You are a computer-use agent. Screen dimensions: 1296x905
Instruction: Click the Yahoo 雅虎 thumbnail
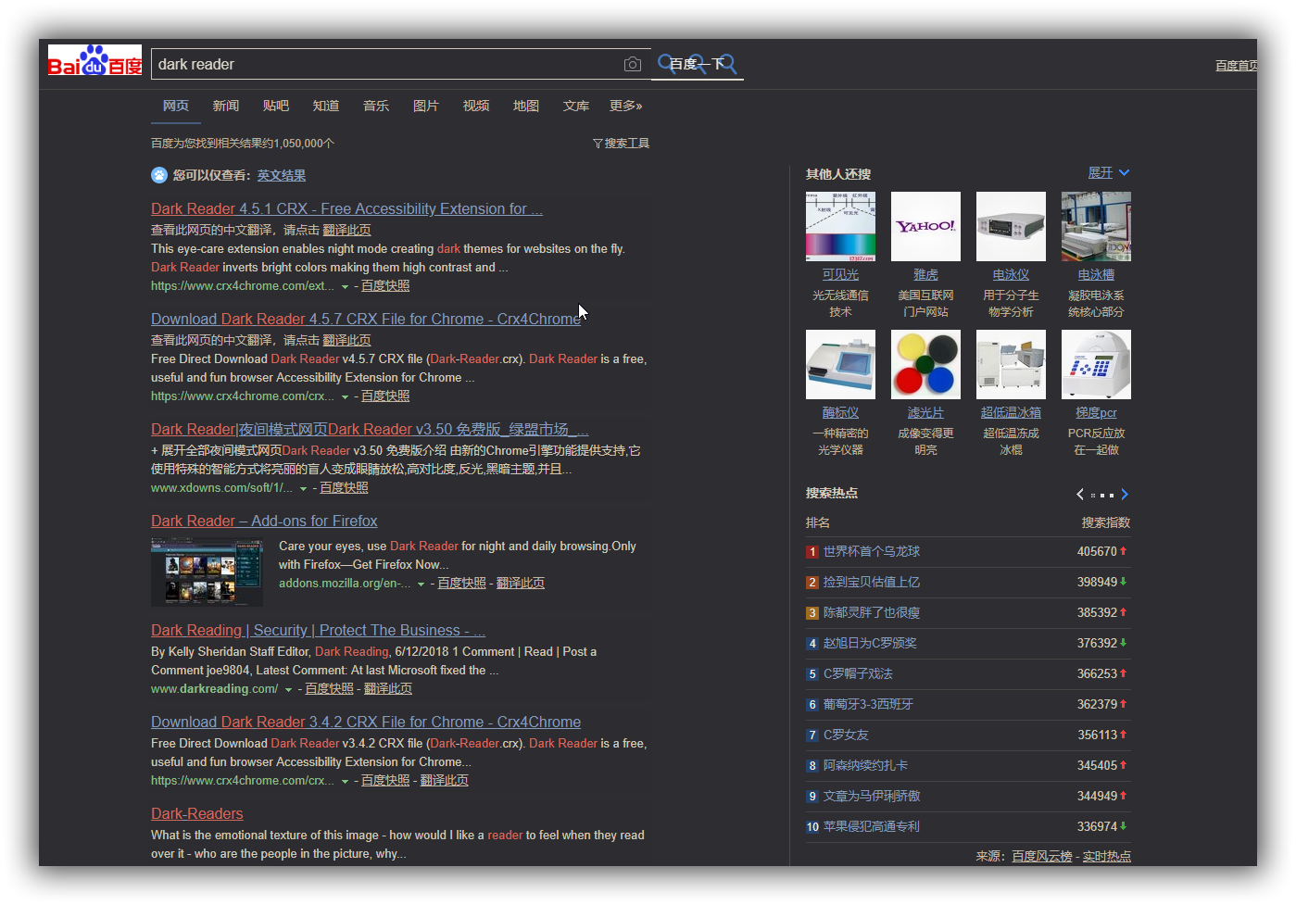coord(925,226)
